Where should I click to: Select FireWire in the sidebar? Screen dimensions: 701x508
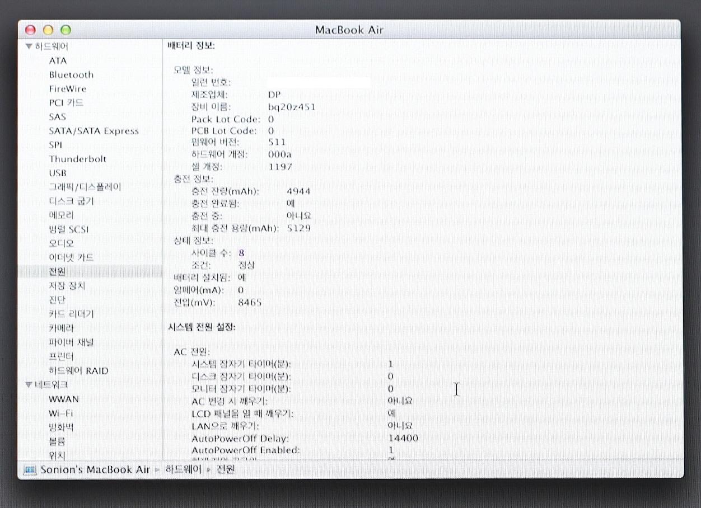click(x=67, y=88)
